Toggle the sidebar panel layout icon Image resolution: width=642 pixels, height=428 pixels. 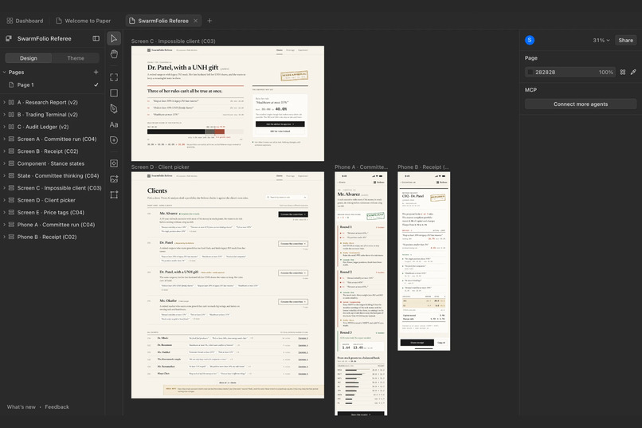(96, 38)
